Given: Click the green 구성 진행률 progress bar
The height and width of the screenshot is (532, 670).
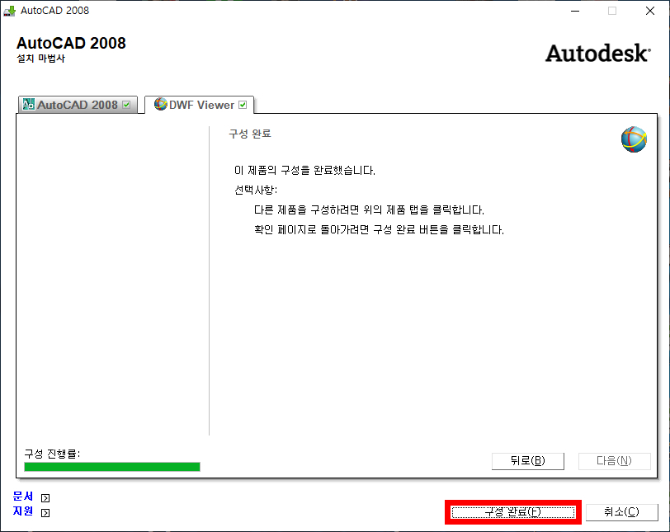Looking at the screenshot, I should (x=112, y=467).
